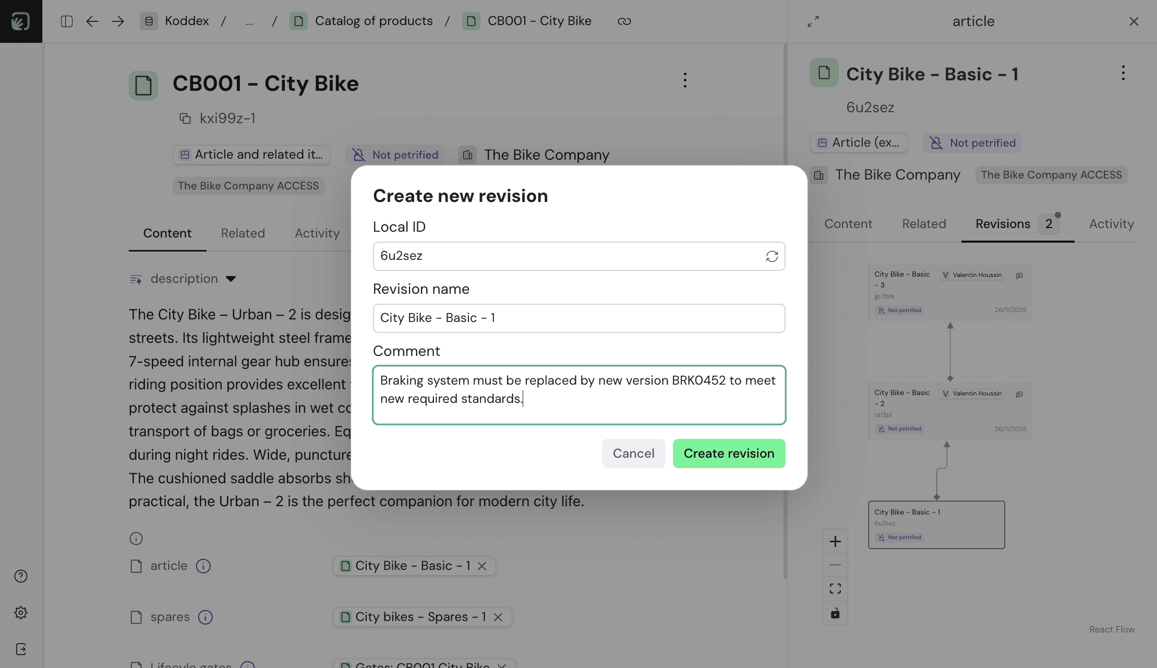Expand the article side panel to fullscreen
Viewport: 1157px width, 668px height.
(813, 21)
